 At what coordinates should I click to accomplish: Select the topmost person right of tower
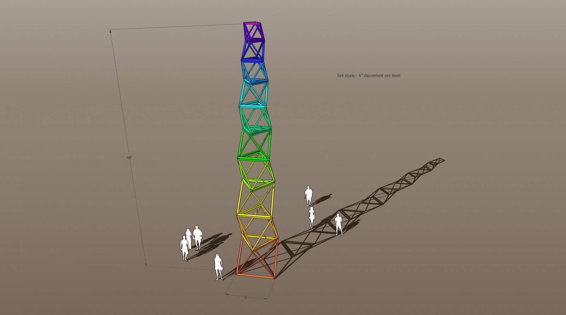pyautogui.click(x=308, y=196)
